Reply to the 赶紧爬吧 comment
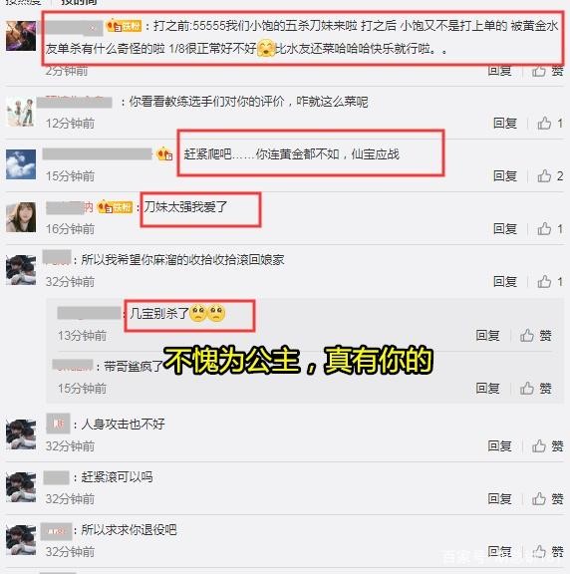The height and width of the screenshot is (574, 570). tap(505, 176)
